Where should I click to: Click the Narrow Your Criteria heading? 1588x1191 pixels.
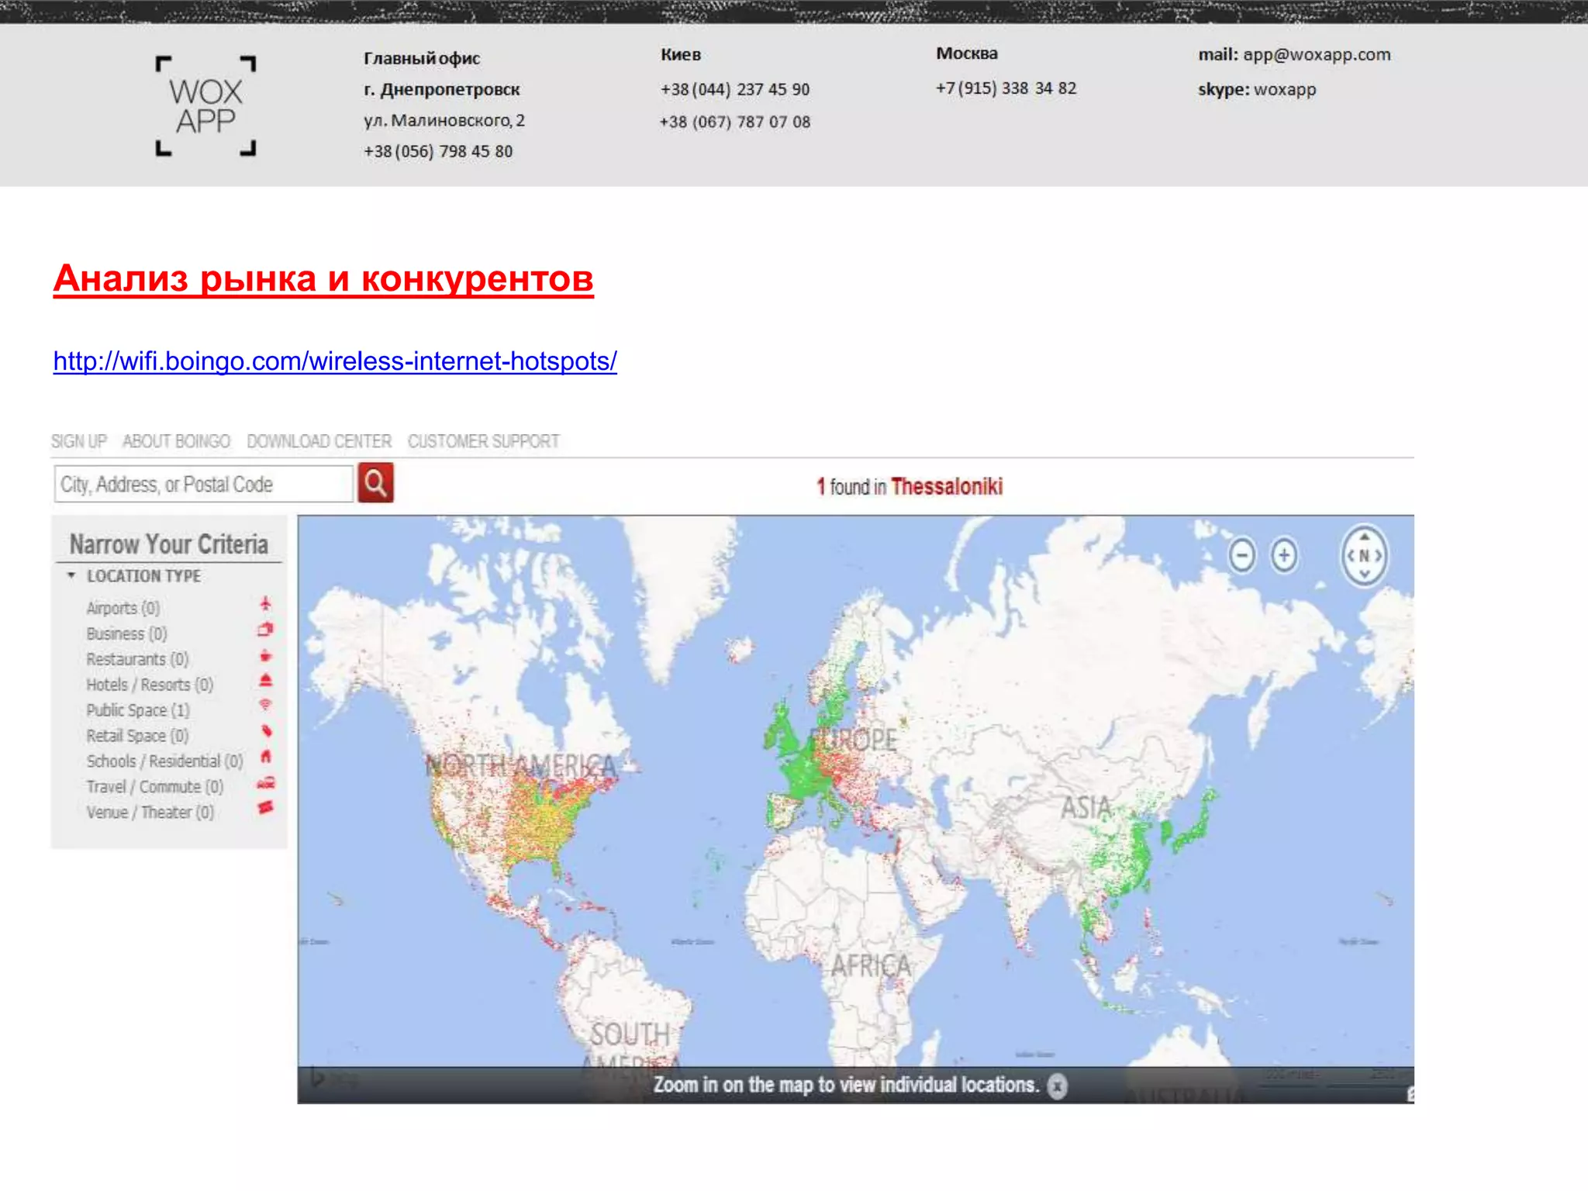[169, 544]
